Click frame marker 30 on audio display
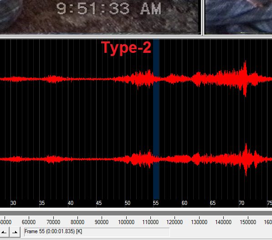 [13, 203]
